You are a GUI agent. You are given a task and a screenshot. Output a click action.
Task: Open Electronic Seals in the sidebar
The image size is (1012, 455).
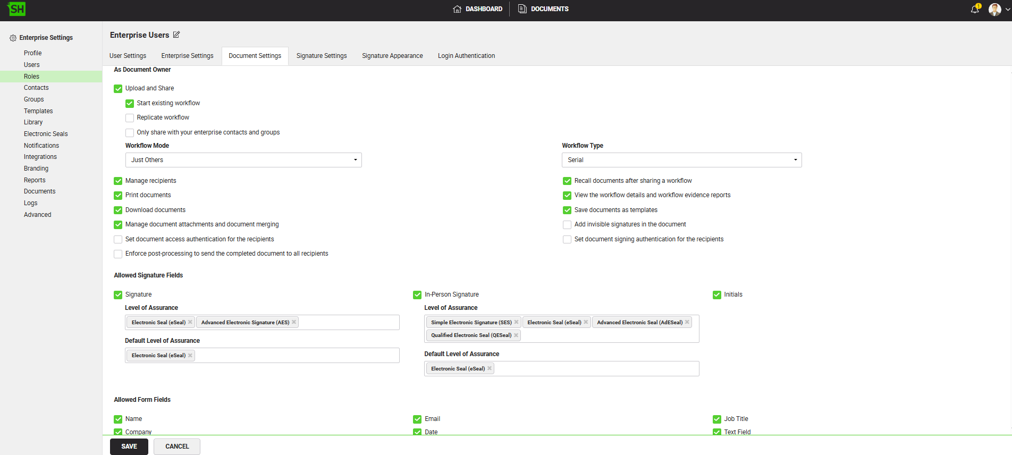tap(46, 134)
